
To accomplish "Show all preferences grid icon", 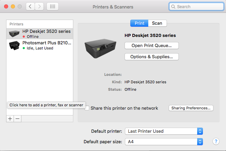I will tap(52, 6).
